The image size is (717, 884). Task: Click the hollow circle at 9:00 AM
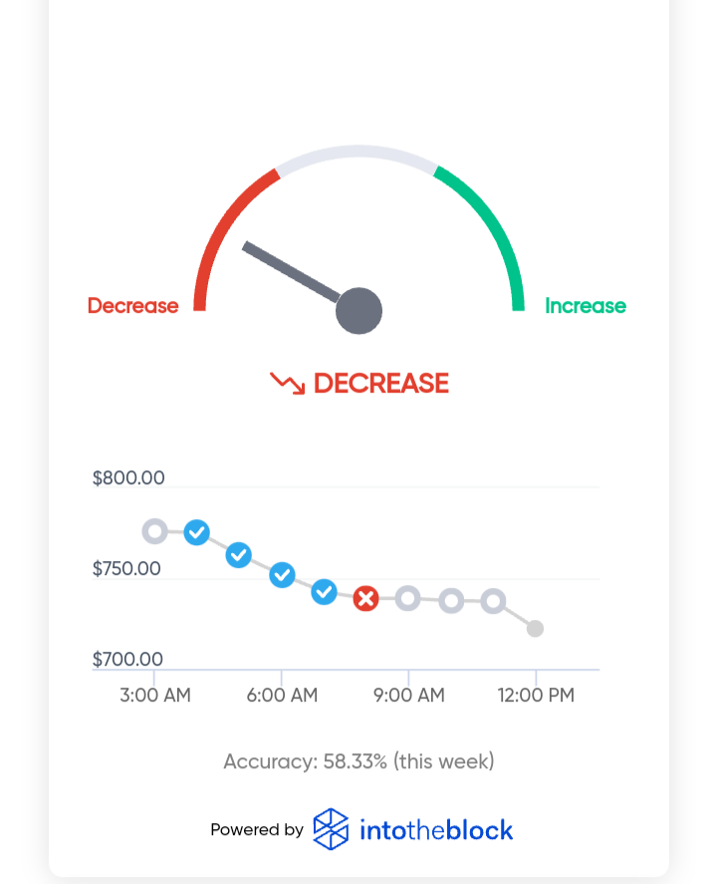pyautogui.click(x=408, y=598)
